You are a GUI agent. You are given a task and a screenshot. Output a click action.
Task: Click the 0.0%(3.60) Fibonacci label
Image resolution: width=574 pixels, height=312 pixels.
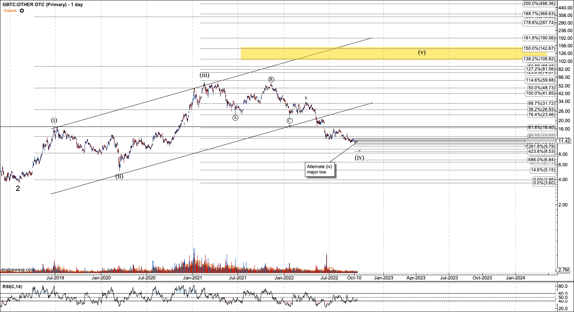click(x=544, y=183)
